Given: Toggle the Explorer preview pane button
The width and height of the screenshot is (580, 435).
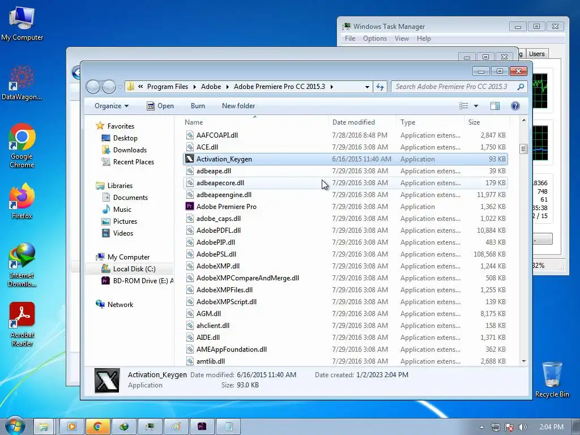Looking at the screenshot, I should click(494, 106).
